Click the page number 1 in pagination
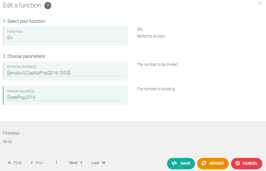The height and width of the screenshot is (171, 266). pyautogui.click(x=56, y=162)
